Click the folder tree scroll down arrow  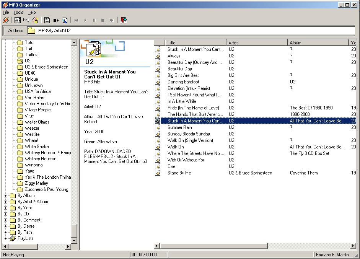pos(74,240)
